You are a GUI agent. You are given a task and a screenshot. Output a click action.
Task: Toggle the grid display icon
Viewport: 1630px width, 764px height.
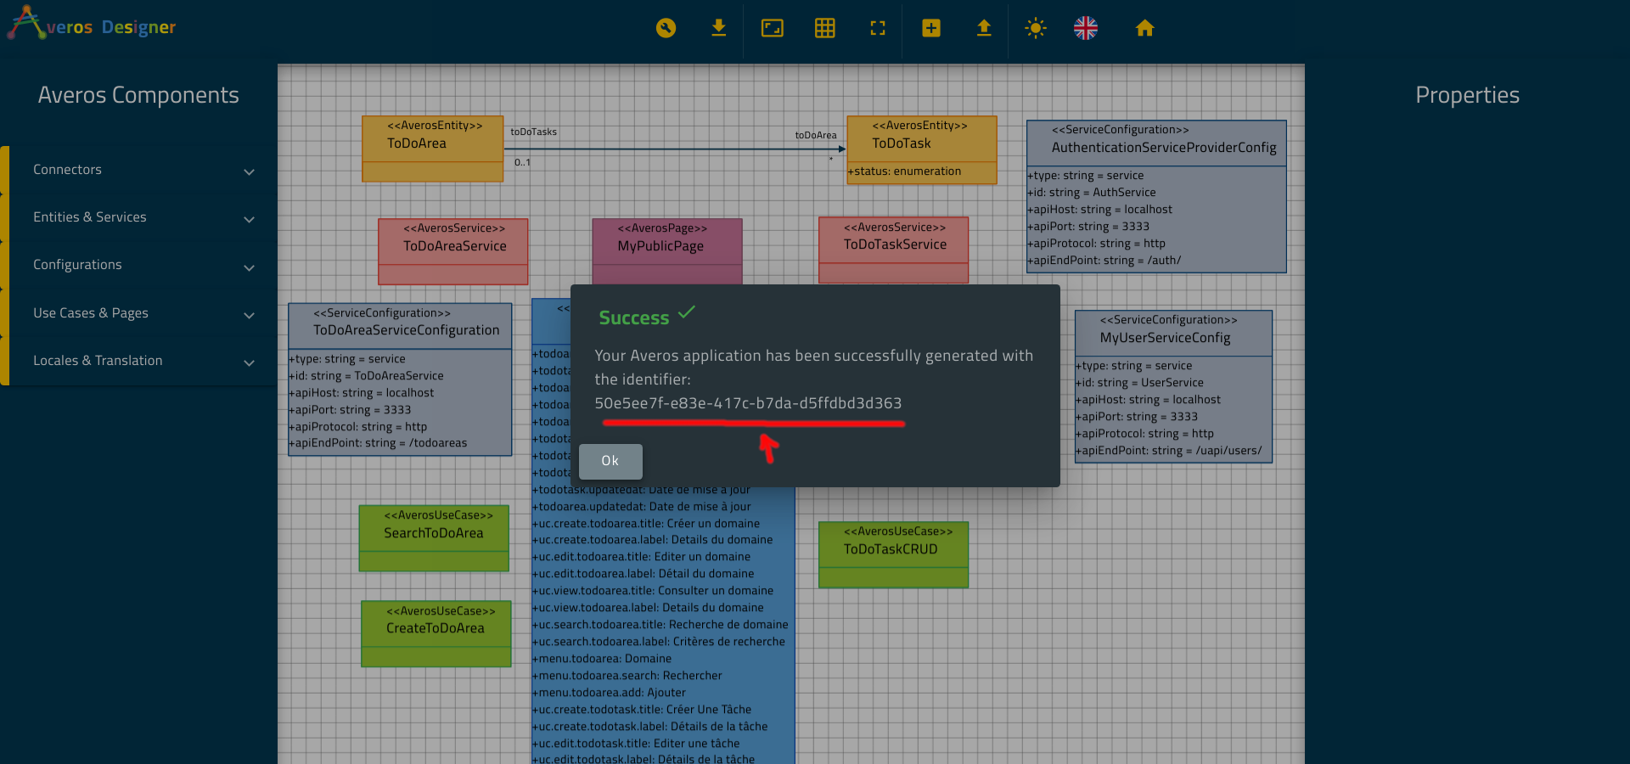click(824, 28)
